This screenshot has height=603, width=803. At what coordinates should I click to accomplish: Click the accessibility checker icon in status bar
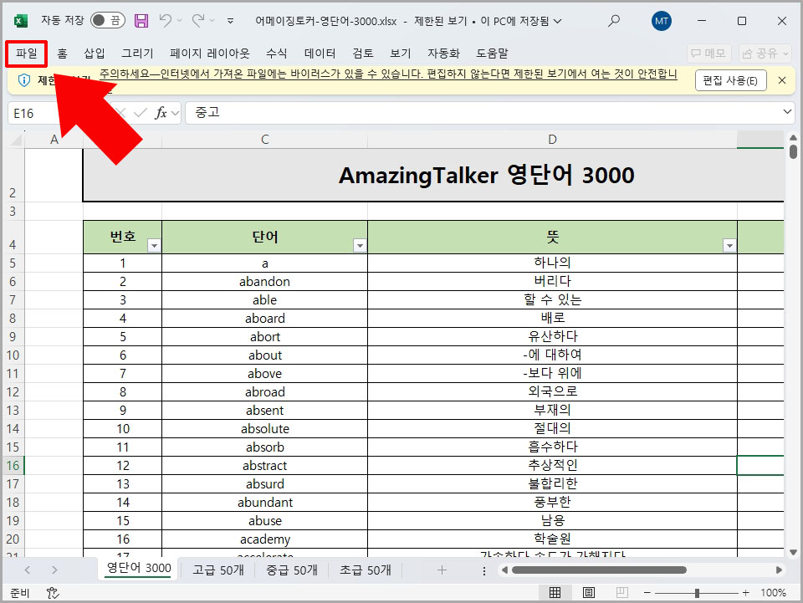pos(52,591)
